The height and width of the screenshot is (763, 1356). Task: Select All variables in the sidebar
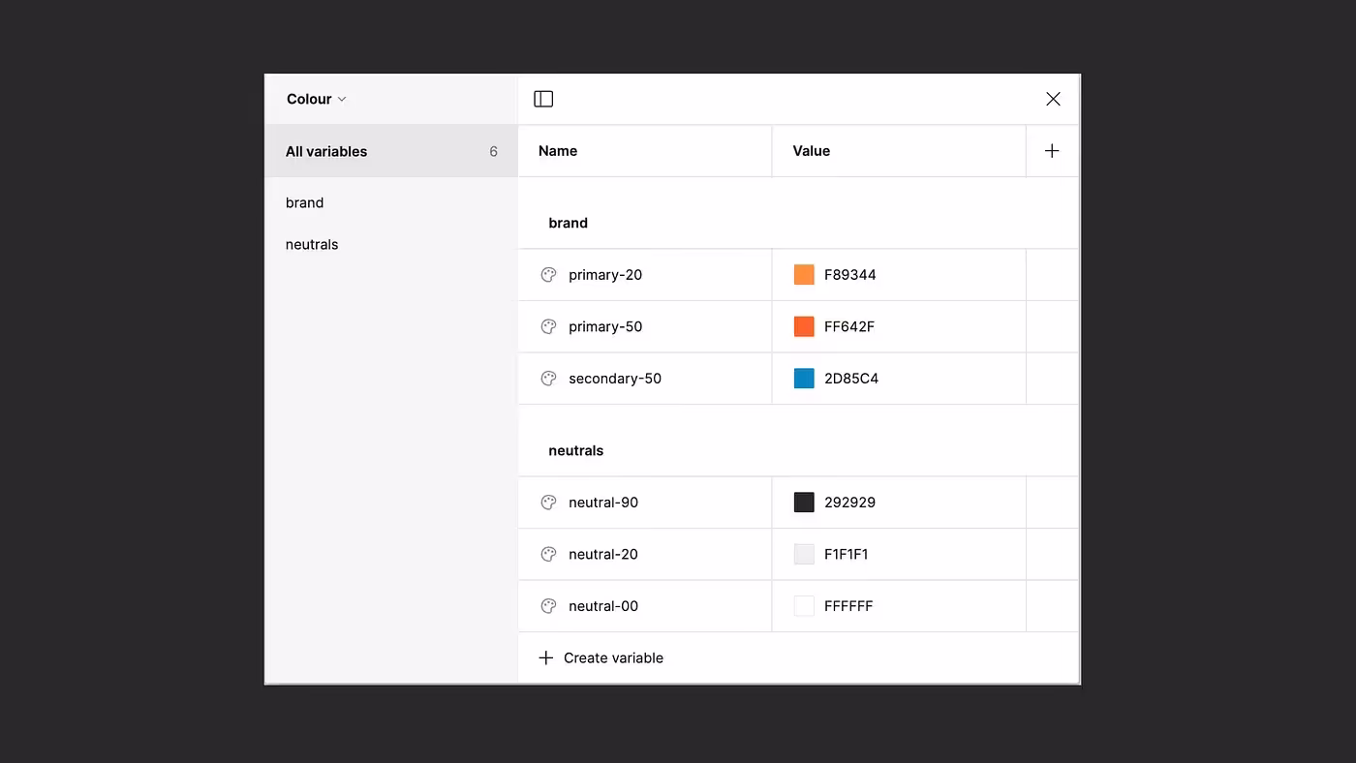point(326,151)
